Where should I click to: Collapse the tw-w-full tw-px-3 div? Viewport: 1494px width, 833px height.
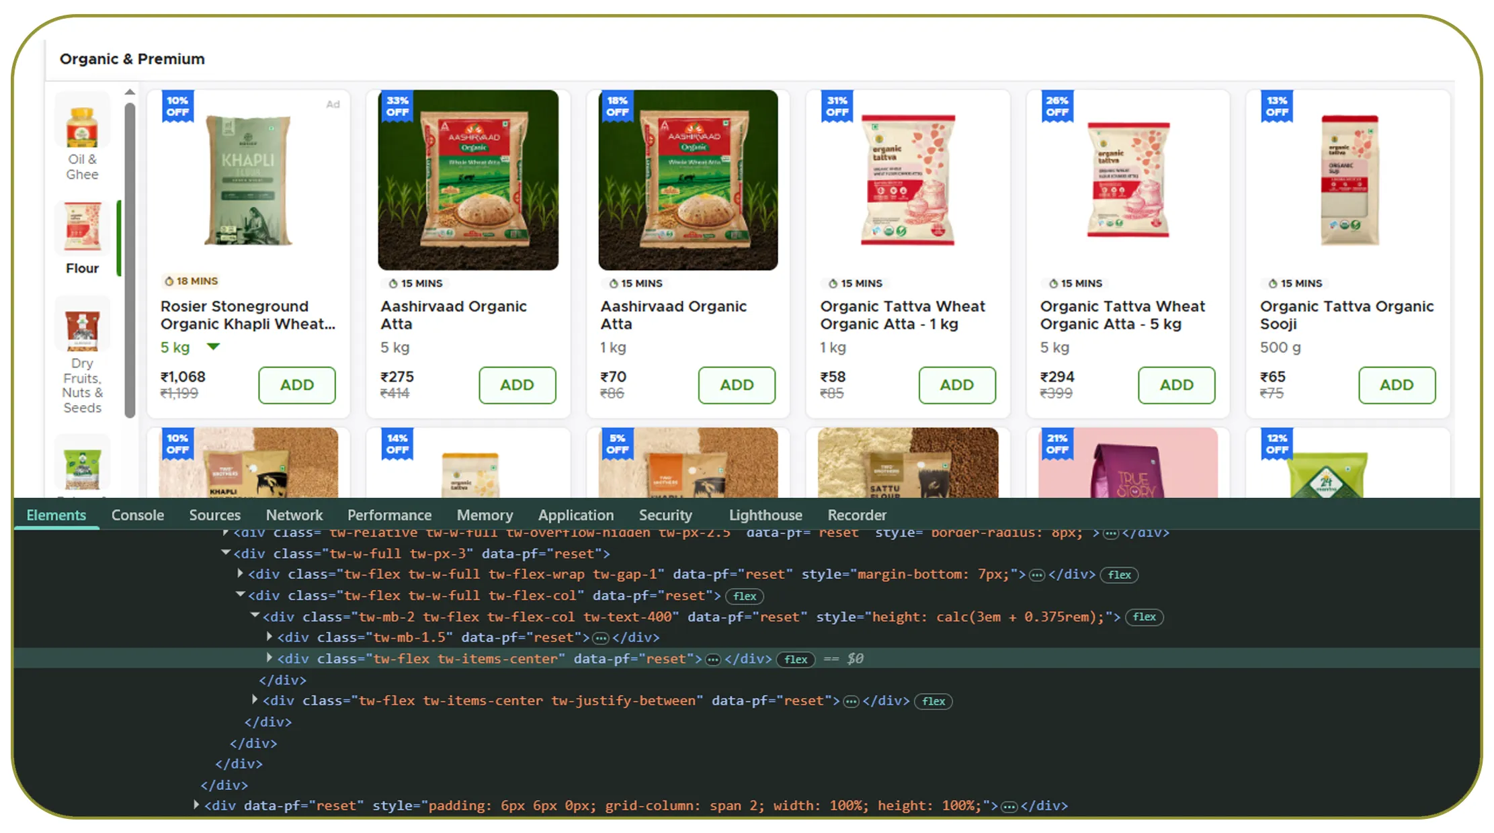pos(226,553)
